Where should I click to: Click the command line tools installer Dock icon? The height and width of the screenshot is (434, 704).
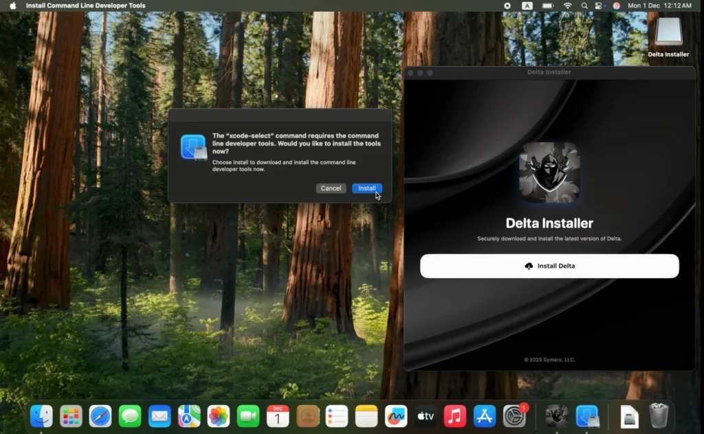click(587, 417)
